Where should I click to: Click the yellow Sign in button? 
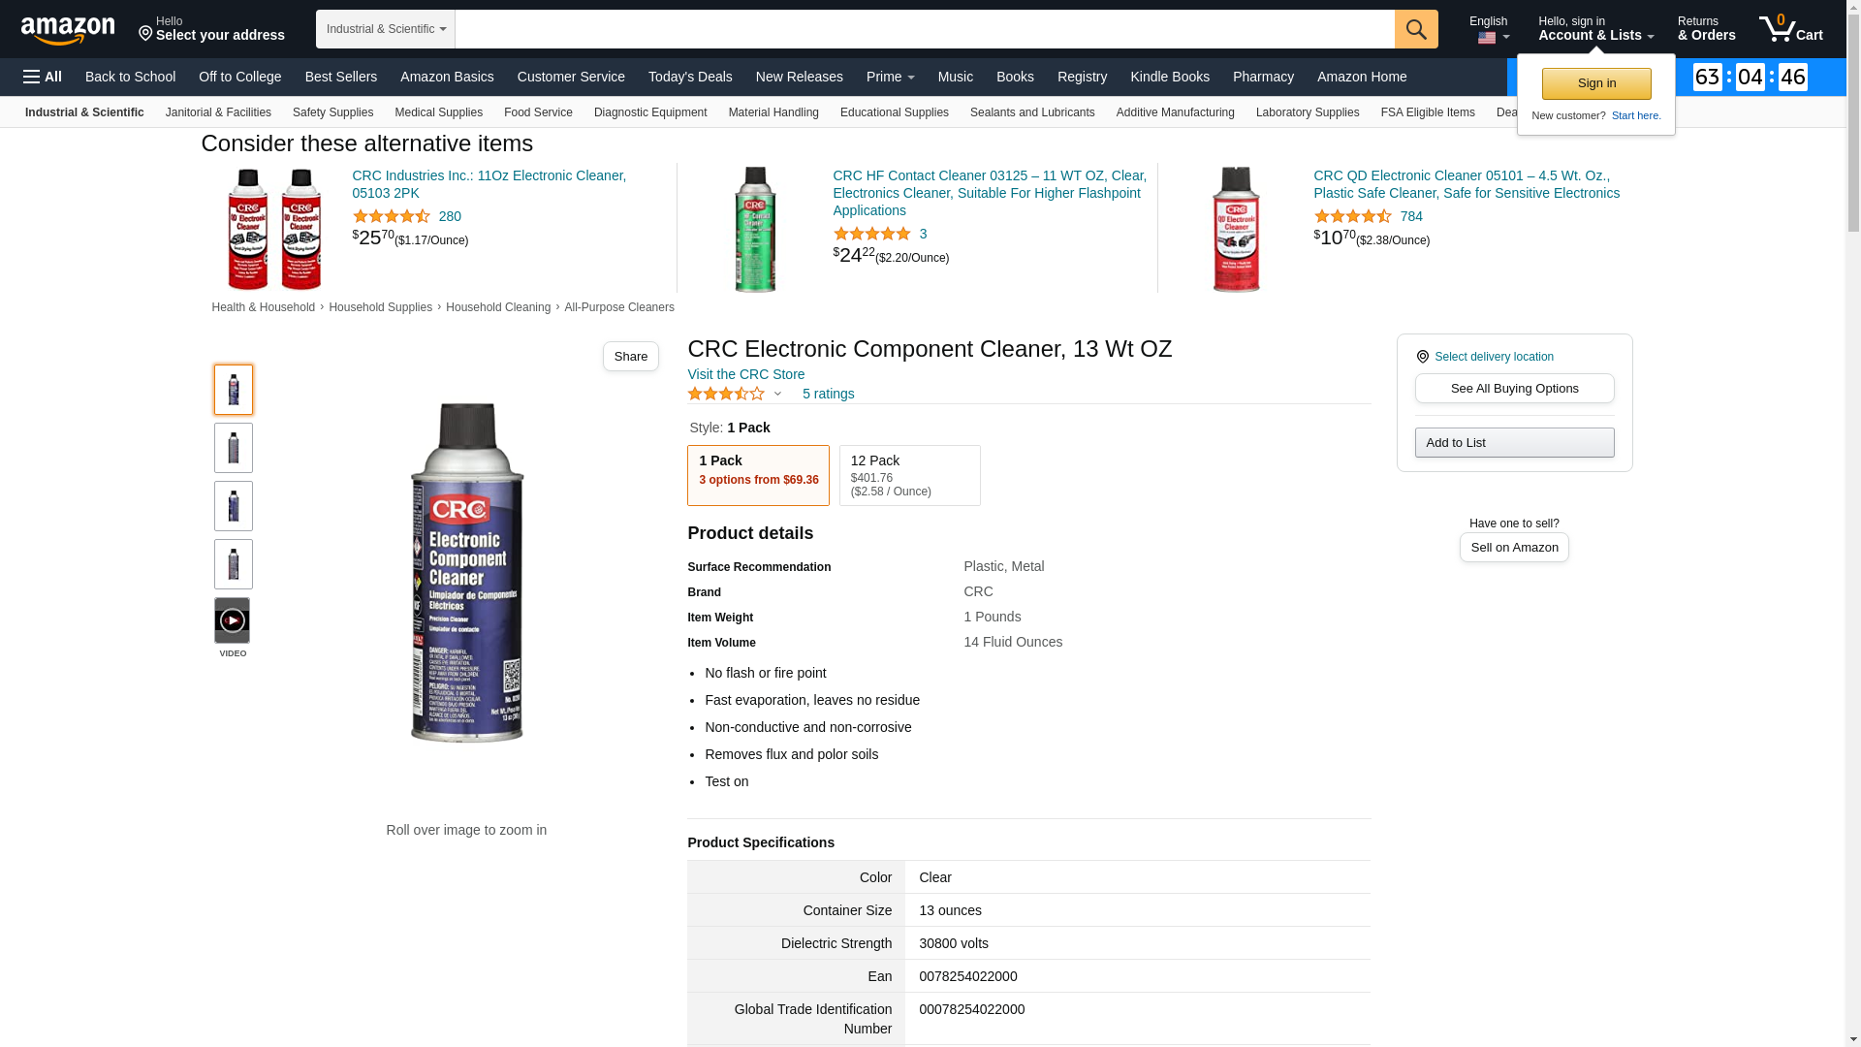(x=1596, y=83)
